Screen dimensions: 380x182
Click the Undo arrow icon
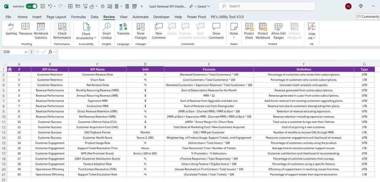(x=50, y=6)
